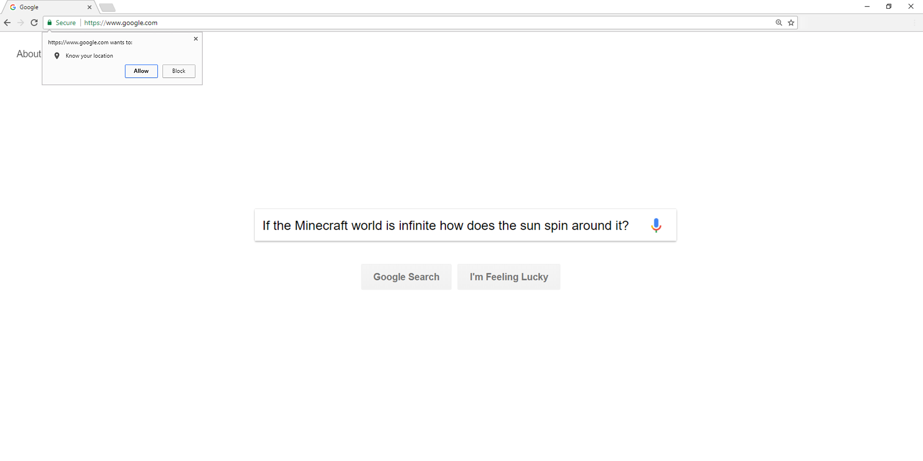This screenshot has width=923, height=461.
Task: Click the location pin icon in permission dialog
Action: pos(56,56)
